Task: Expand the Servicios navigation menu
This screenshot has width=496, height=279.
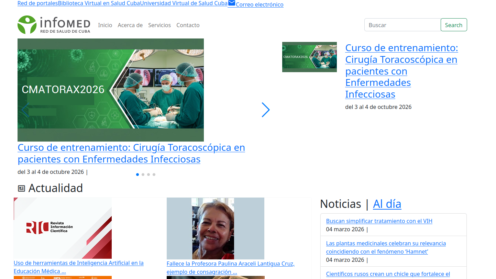Action: pyautogui.click(x=159, y=25)
